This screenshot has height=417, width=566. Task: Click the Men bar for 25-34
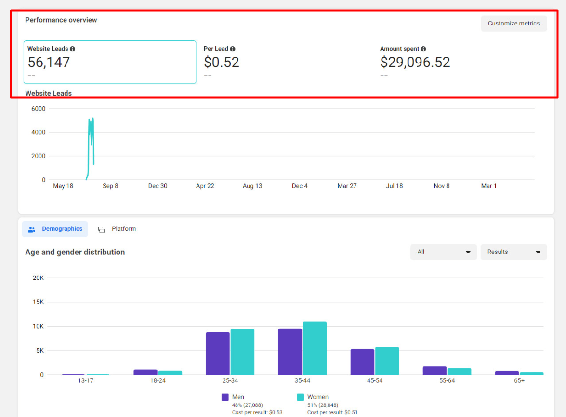[218, 353]
